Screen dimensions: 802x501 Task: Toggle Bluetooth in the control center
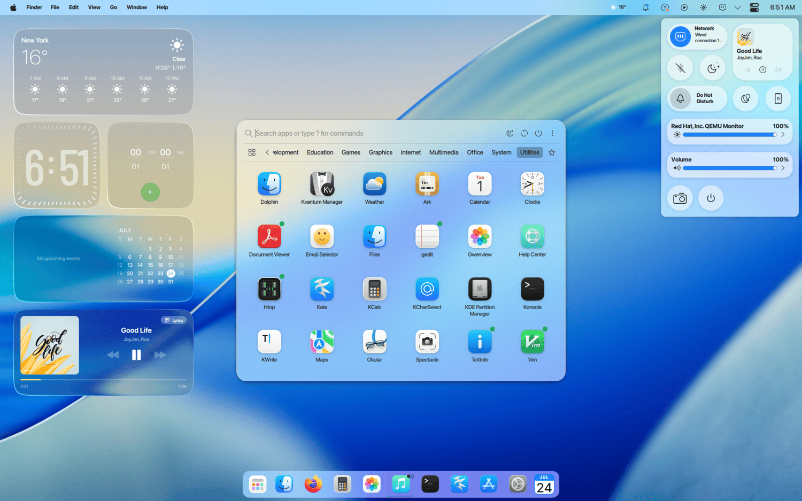tap(680, 68)
